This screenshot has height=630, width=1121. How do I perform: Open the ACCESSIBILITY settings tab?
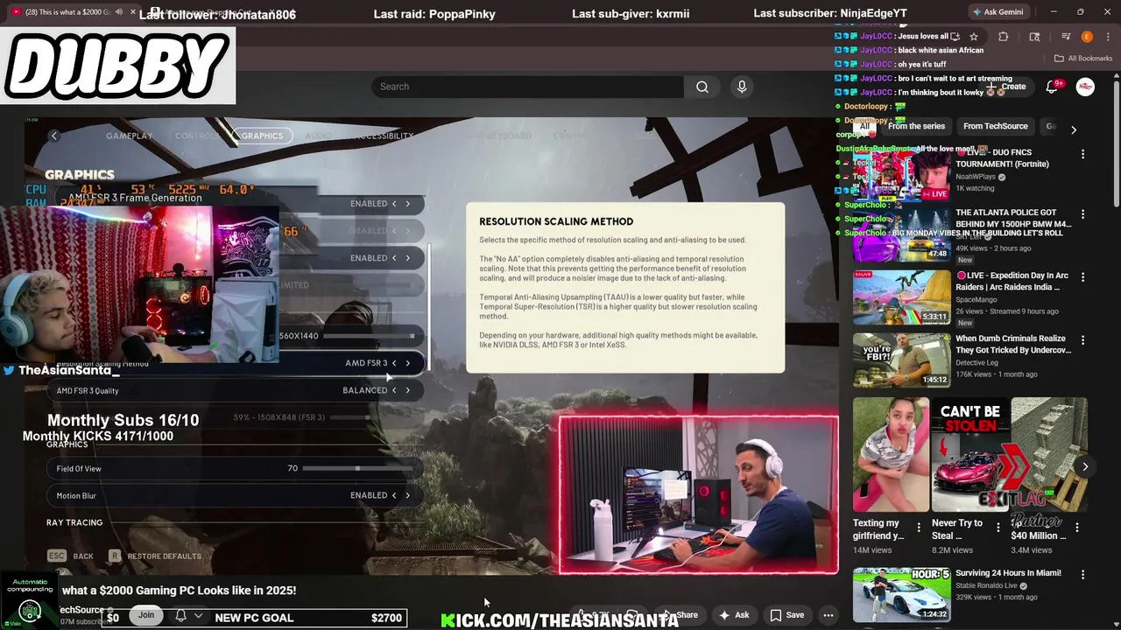pos(383,136)
